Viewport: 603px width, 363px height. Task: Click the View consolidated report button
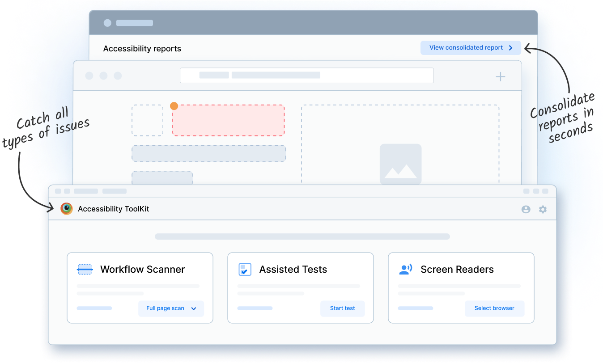(x=467, y=47)
